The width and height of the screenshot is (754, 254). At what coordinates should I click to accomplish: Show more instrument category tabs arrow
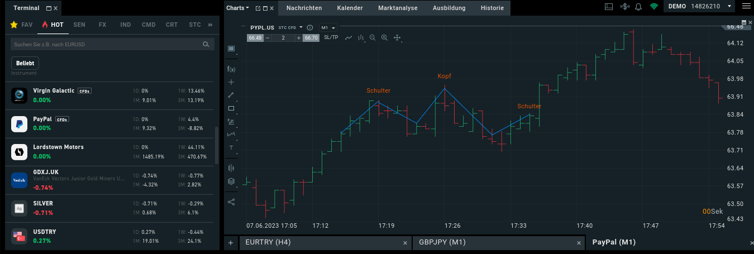(211, 25)
